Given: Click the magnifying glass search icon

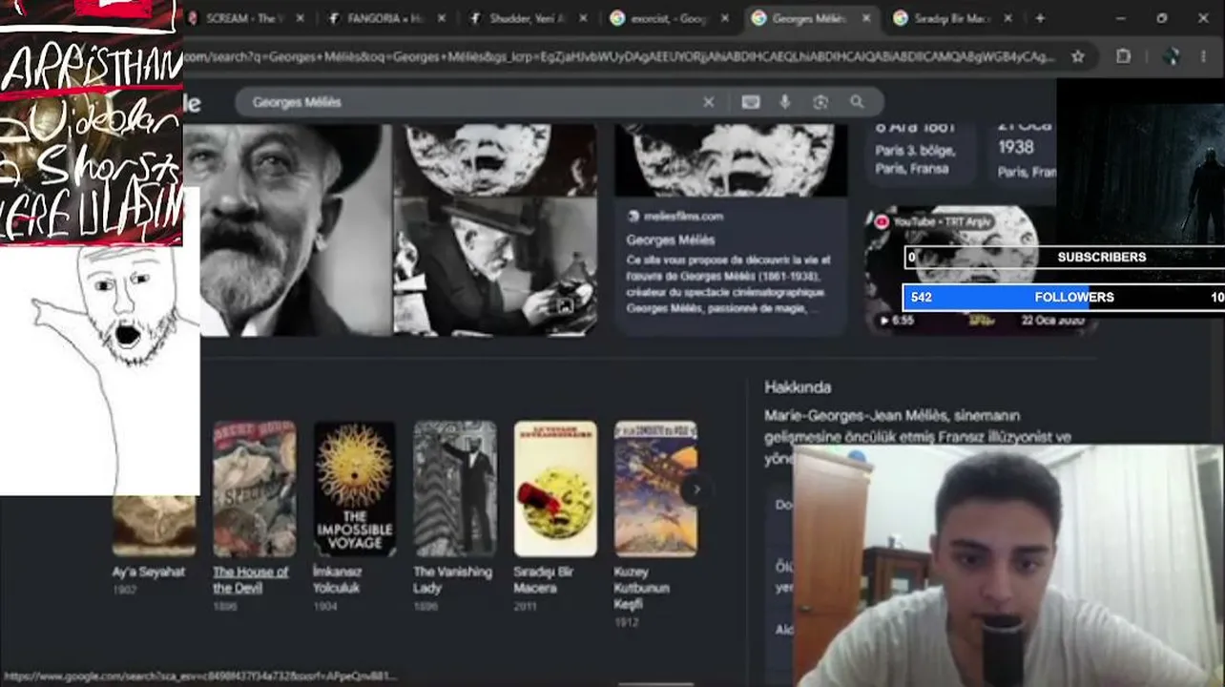Looking at the screenshot, I should (x=857, y=102).
